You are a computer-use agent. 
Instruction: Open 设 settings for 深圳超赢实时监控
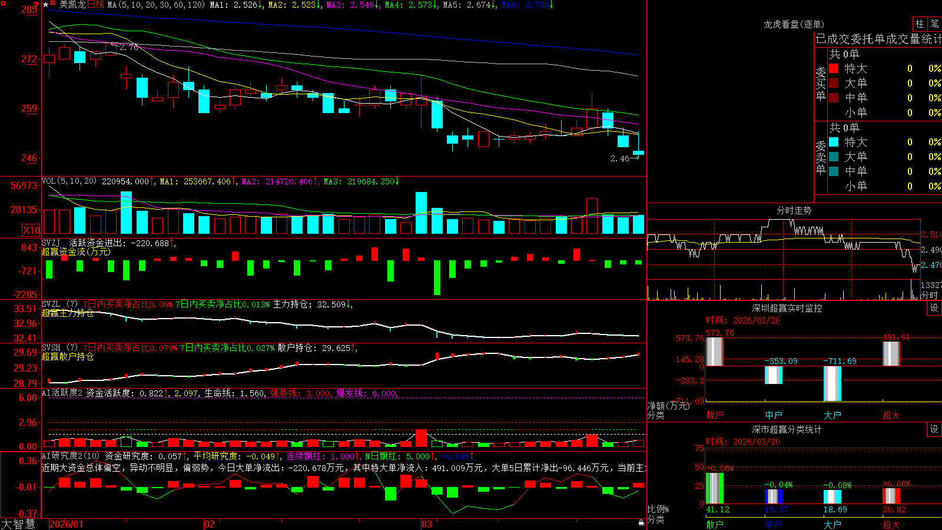click(934, 308)
